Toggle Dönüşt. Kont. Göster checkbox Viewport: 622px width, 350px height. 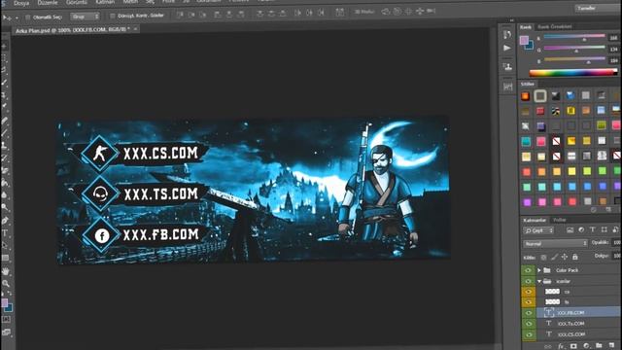pos(113,16)
